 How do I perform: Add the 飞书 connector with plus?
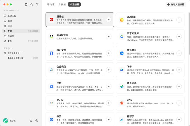click(179, 70)
